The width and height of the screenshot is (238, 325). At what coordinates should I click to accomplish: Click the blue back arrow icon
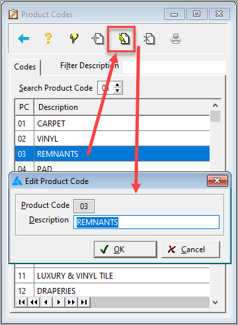point(23,39)
